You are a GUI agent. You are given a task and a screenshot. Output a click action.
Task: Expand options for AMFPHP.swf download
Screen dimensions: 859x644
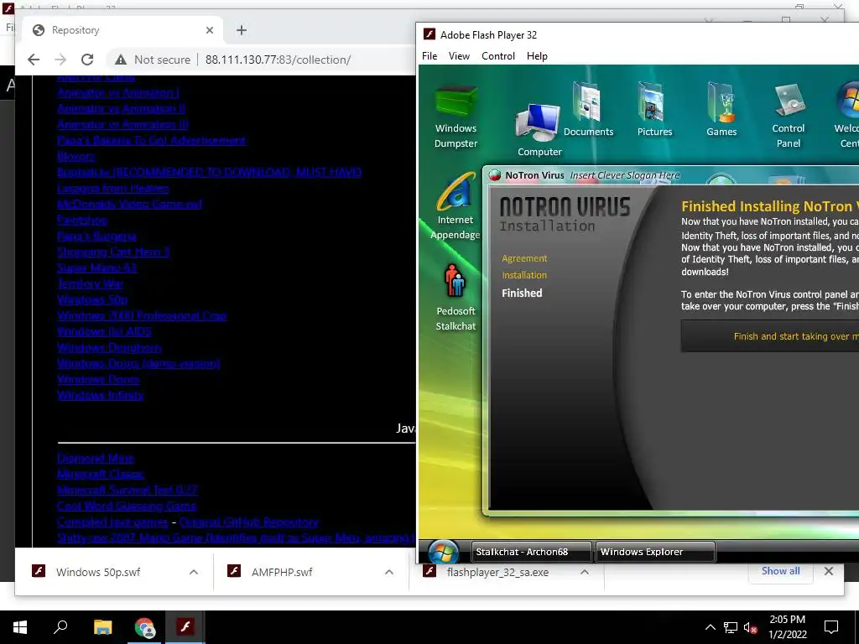[389, 572]
